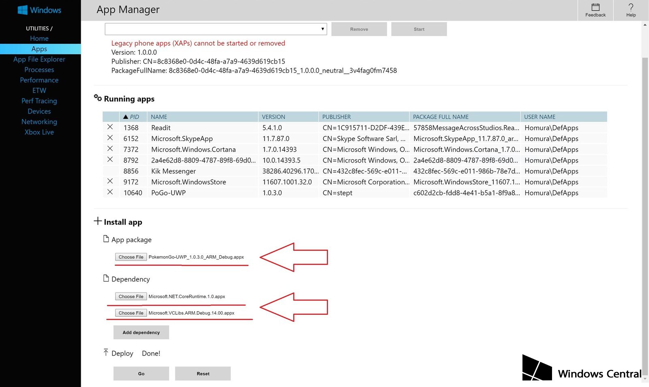This screenshot has height=387, width=649.
Task: Choose File for the app package
Action: pyautogui.click(x=131, y=257)
